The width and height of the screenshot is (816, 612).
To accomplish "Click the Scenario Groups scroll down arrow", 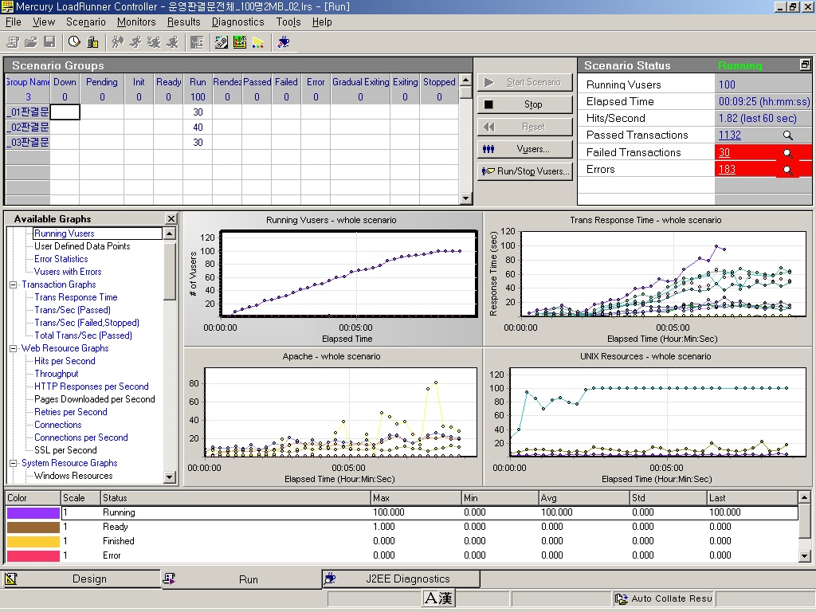I will (465, 198).
